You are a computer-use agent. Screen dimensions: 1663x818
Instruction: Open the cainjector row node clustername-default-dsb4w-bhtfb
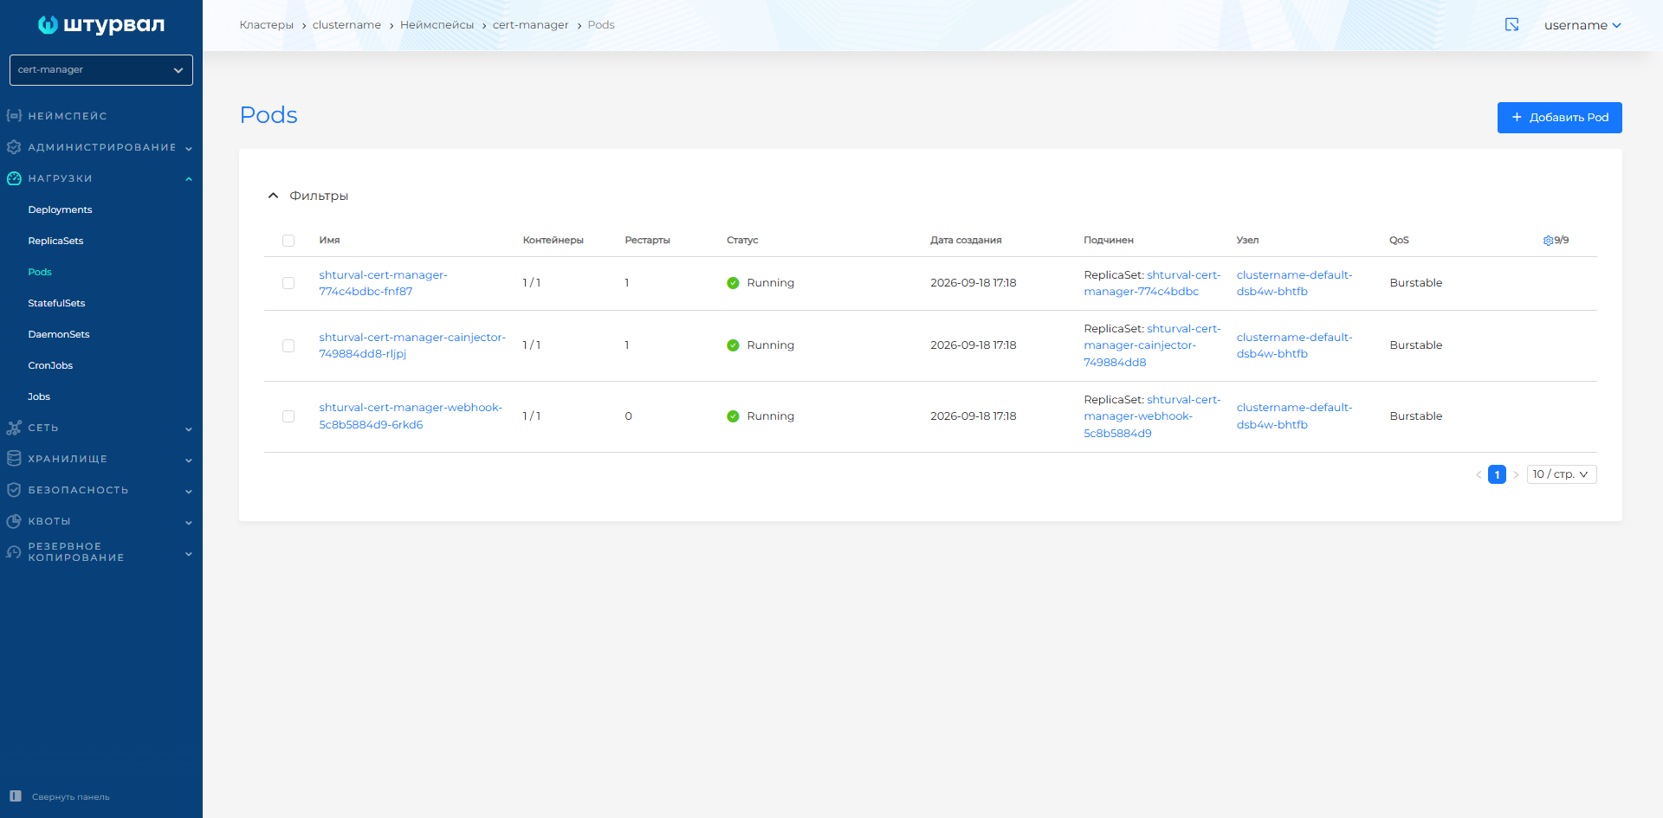click(x=1294, y=345)
